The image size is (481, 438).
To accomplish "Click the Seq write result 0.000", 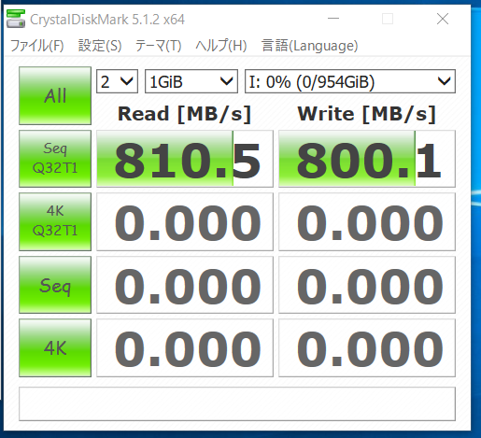I will (x=367, y=285).
